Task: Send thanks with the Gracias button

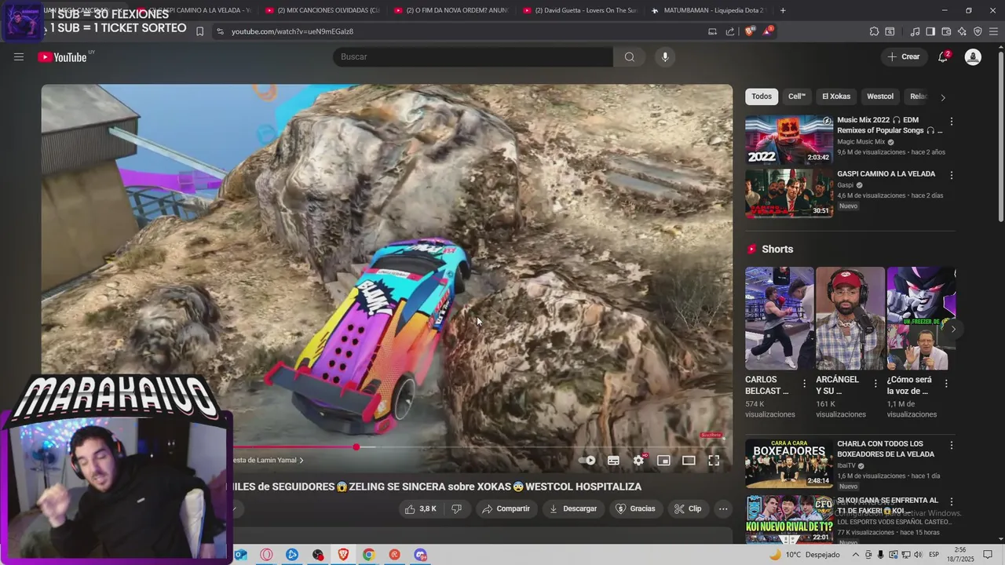Action: pyautogui.click(x=635, y=508)
